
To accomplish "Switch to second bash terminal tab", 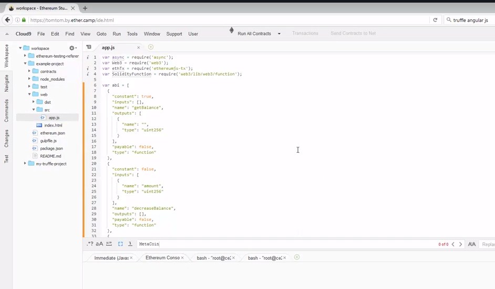I will pos(265,258).
